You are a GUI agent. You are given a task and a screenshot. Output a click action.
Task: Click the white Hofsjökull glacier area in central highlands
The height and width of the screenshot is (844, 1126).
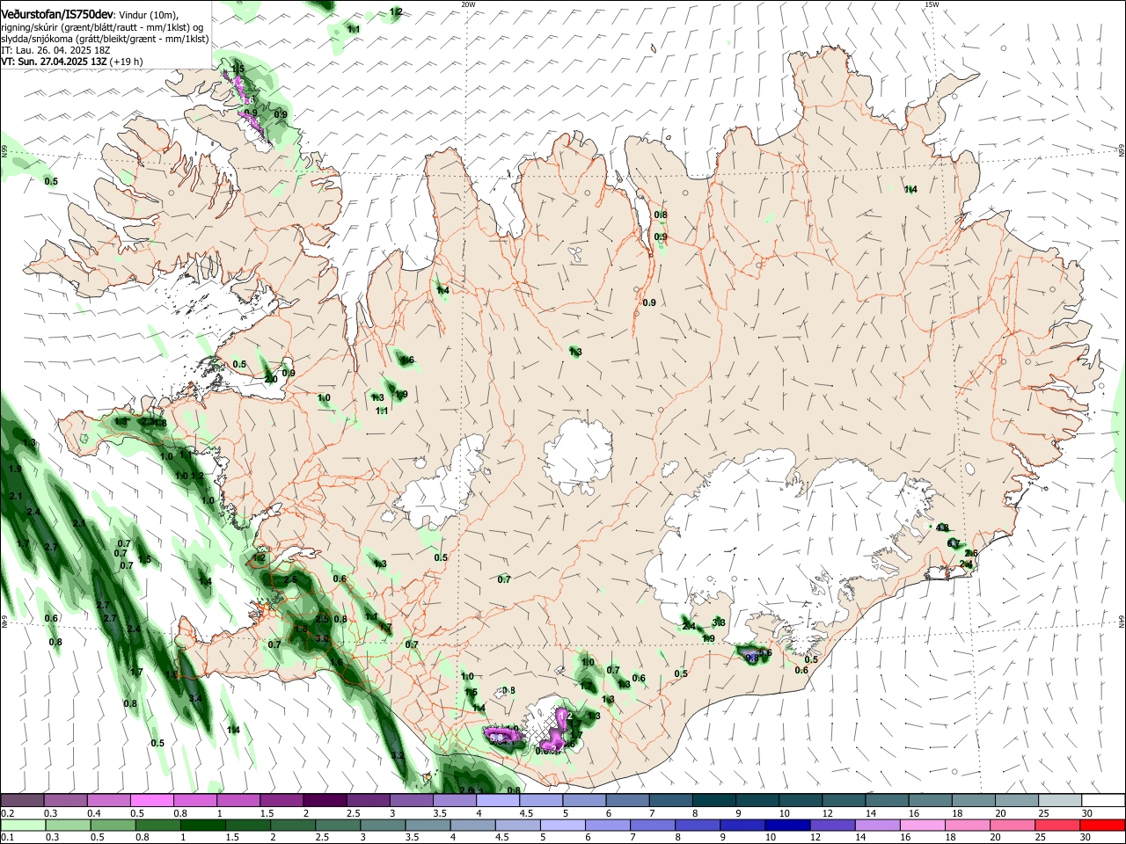578,456
